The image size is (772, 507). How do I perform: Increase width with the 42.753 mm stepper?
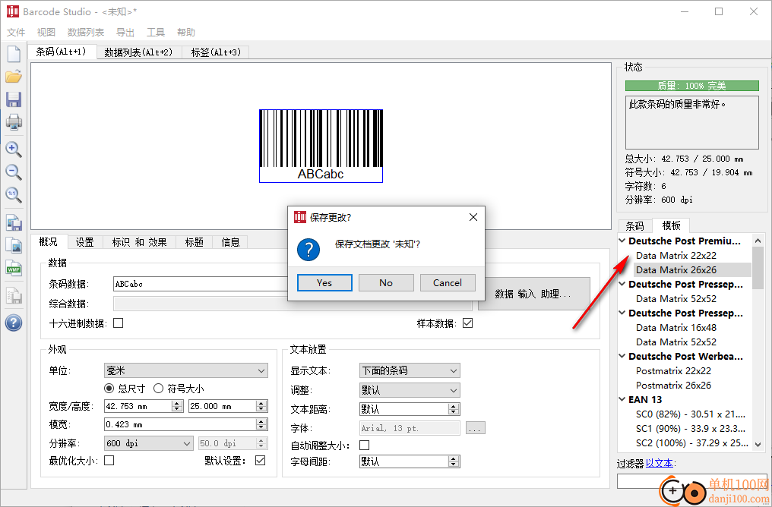coord(177,403)
